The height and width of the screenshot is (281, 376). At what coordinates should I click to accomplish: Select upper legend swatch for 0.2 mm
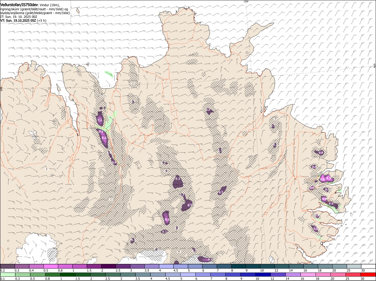(x=7, y=266)
